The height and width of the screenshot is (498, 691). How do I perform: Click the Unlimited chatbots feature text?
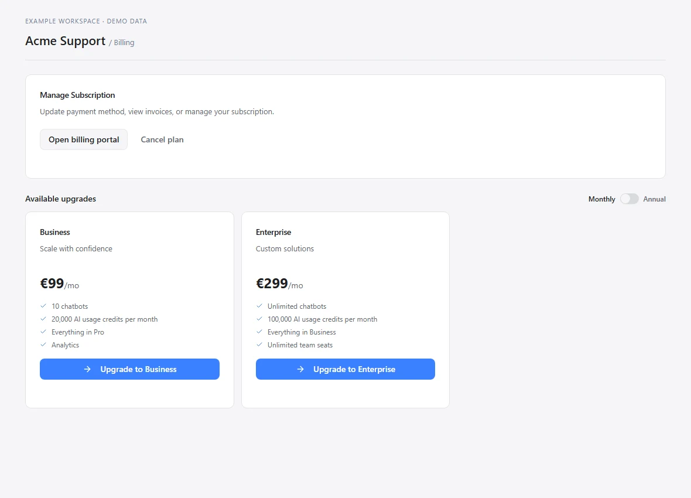click(297, 306)
